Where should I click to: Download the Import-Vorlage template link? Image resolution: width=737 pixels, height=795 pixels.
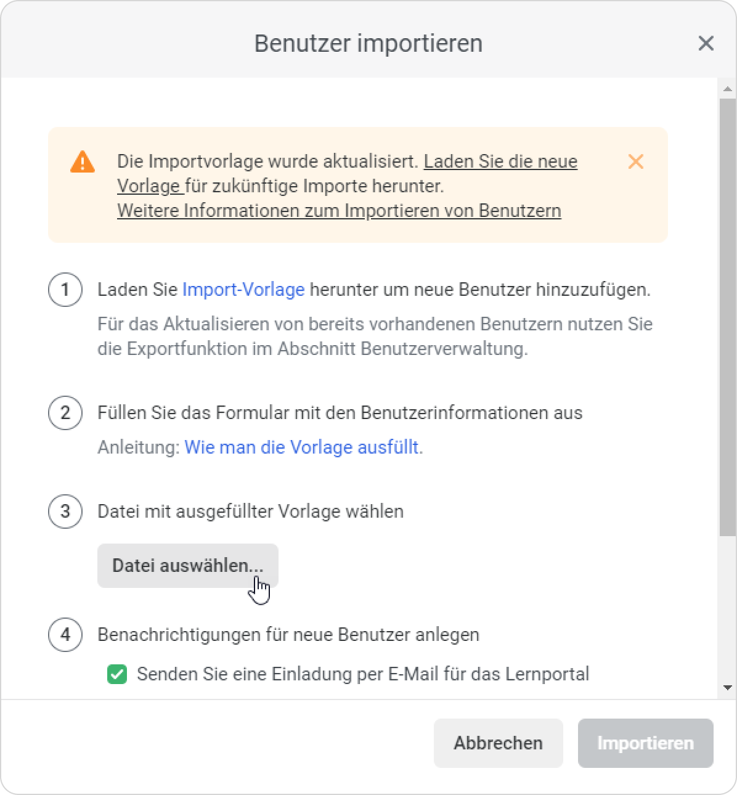point(243,290)
